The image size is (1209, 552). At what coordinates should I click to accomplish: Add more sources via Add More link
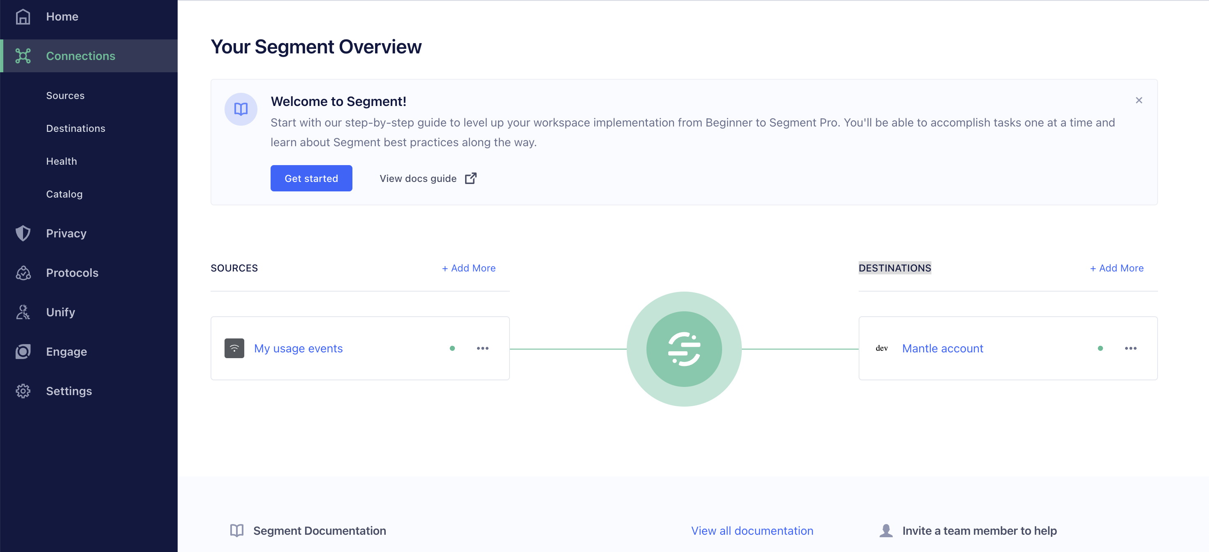click(x=468, y=268)
